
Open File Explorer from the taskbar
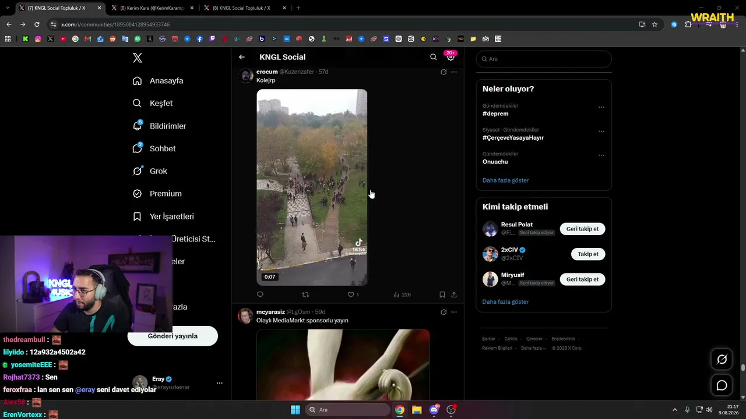click(x=417, y=410)
